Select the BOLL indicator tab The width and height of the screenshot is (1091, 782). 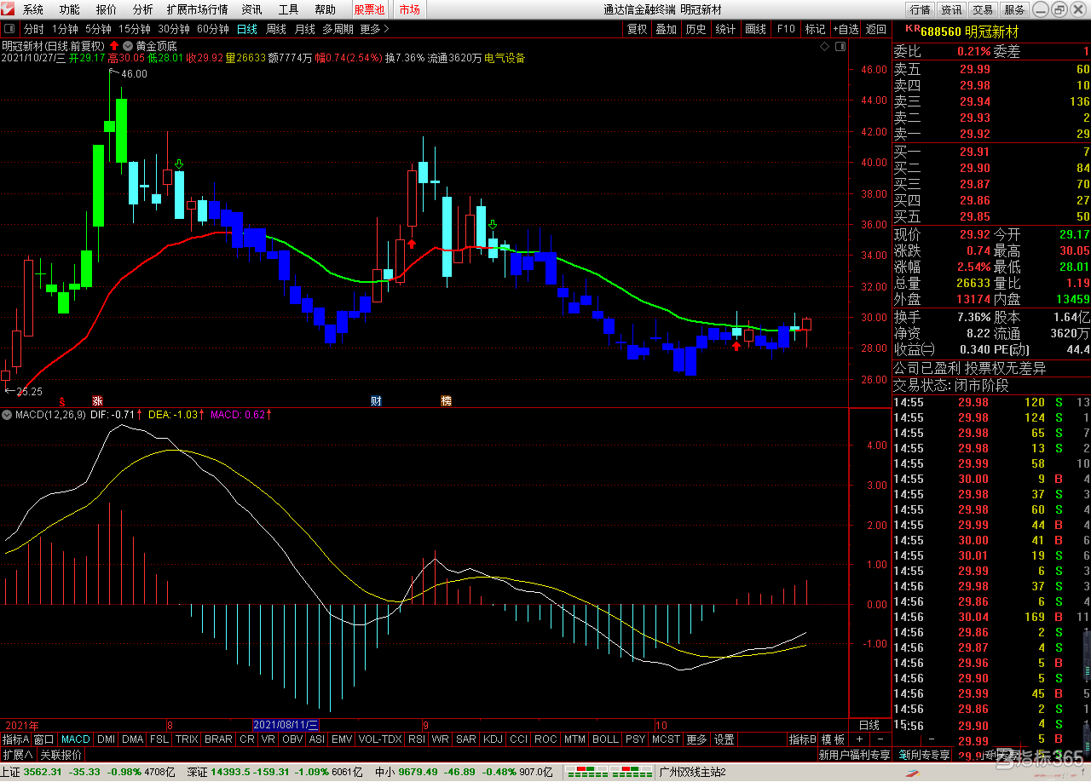point(605,739)
